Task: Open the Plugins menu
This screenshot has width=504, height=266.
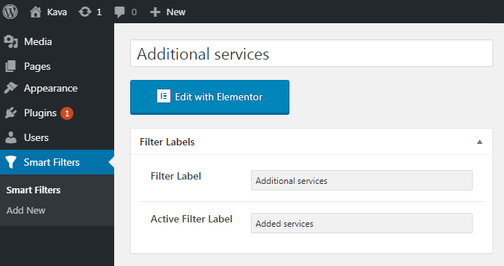Action: 40,113
